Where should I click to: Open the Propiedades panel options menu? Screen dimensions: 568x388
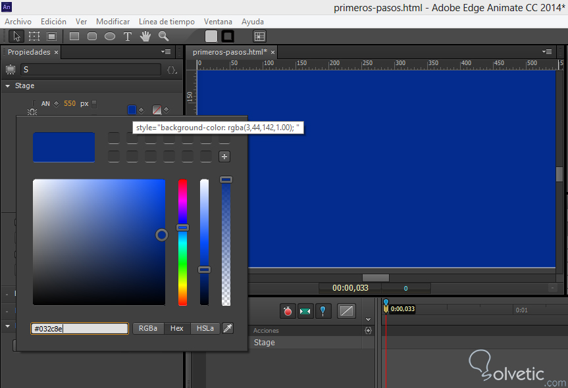pyautogui.click(x=166, y=51)
